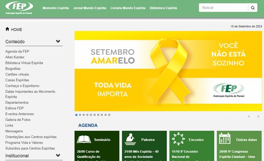Click the Encontro people-circle icon

coord(178,139)
